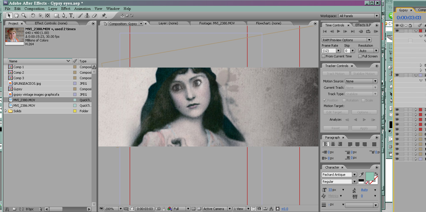Open the Packard Antique font dropdown
Viewport: 426px width, 212px height.
click(339, 175)
